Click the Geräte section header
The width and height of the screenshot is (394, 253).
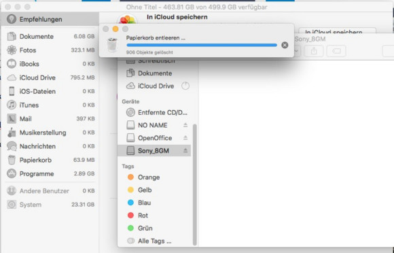tap(130, 101)
